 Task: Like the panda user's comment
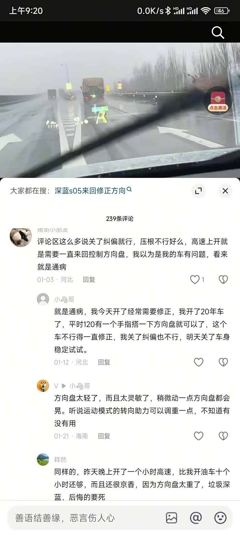197,280
